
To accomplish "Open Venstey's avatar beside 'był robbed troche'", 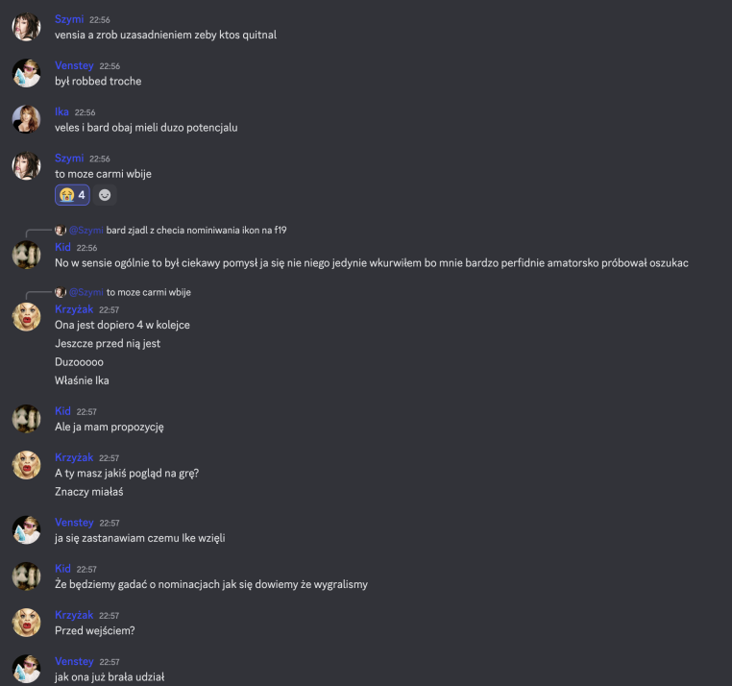I will click(26, 73).
